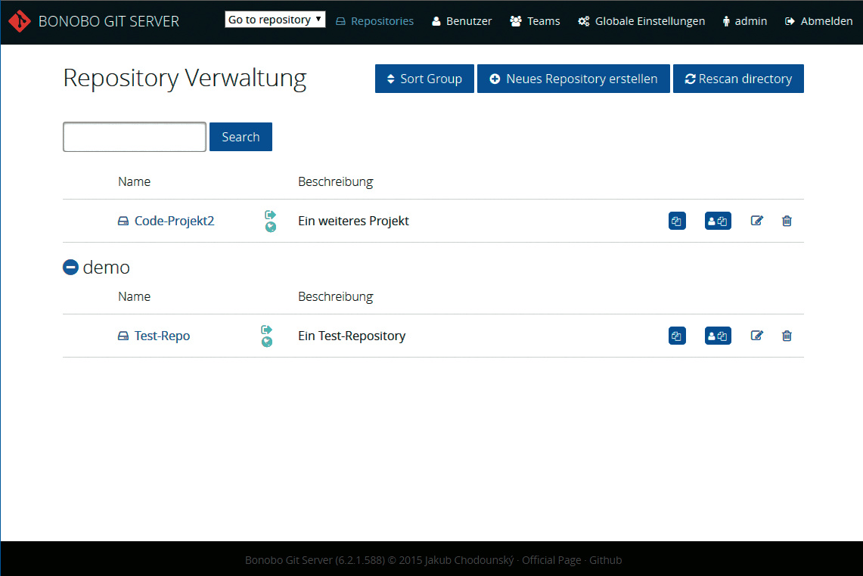Click the Sort Group button

click(424, 79)
